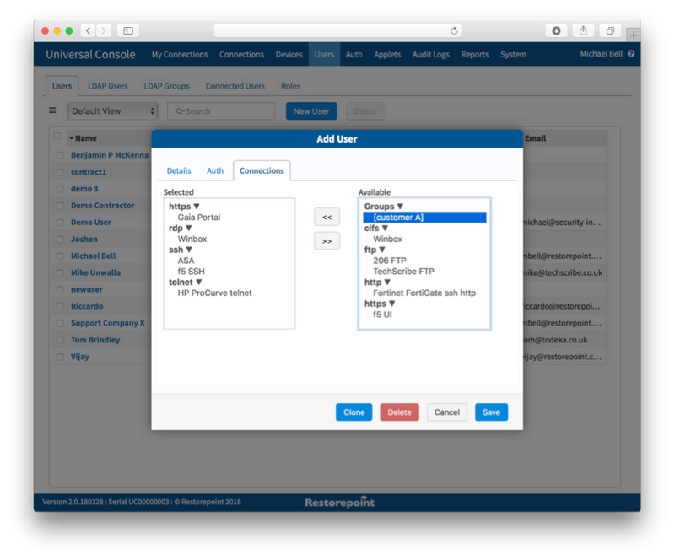Move selection left with << button

click(327, 218)
